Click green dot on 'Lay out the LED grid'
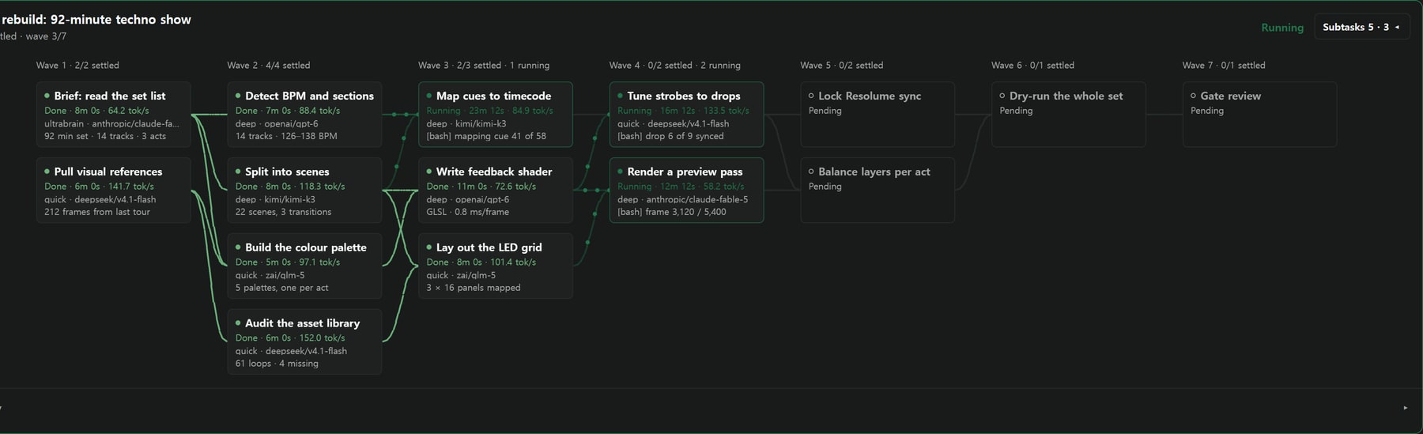Screen dimensions: 1423x434 click(428, 247)
